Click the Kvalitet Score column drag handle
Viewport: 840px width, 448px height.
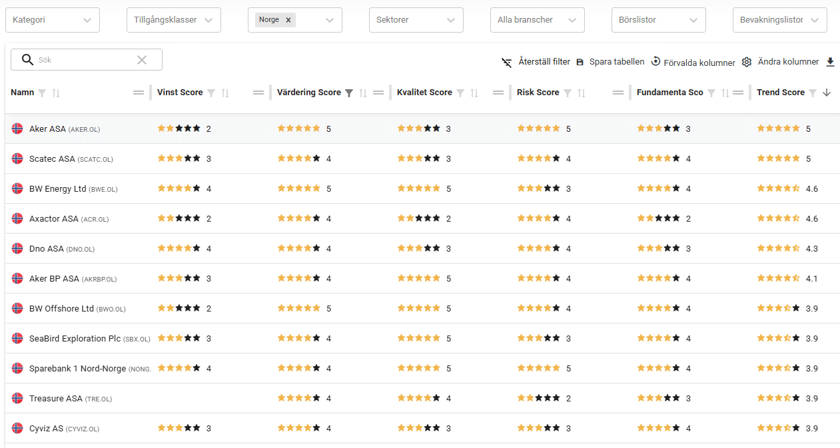tap(498, 93)
